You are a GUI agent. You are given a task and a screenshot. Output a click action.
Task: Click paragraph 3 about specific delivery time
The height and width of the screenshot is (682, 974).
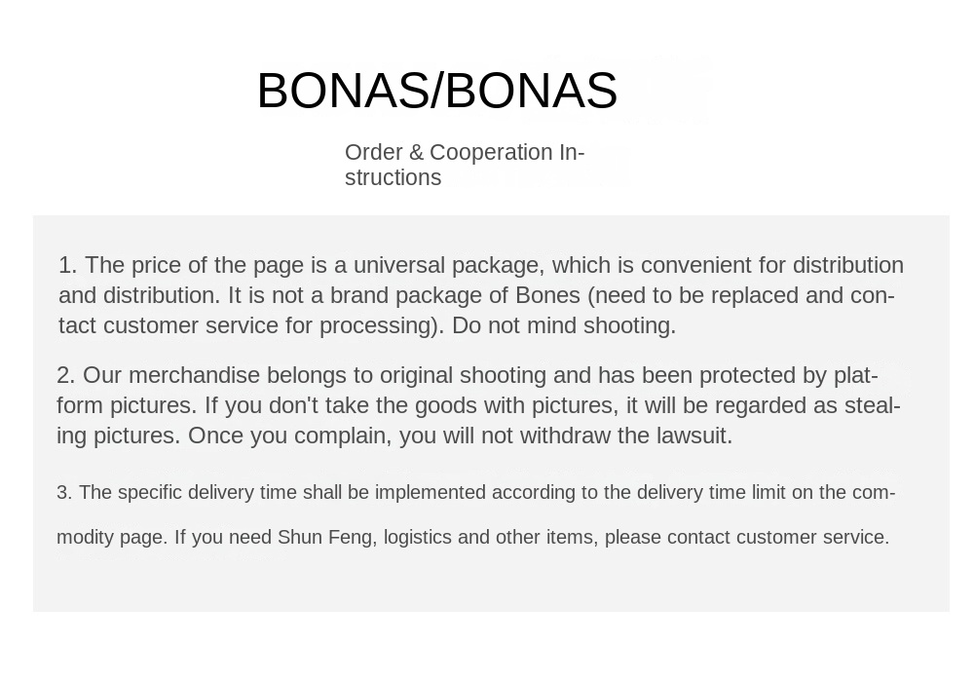coord(476,514)
